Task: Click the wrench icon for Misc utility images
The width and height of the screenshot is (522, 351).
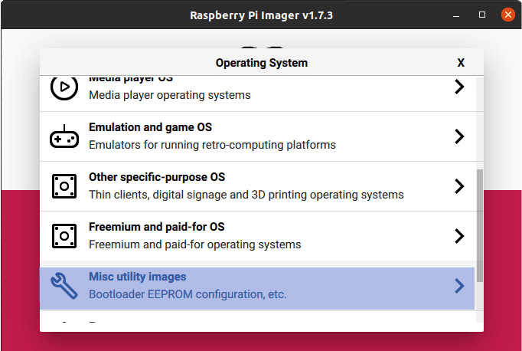Action: [64, 285]
